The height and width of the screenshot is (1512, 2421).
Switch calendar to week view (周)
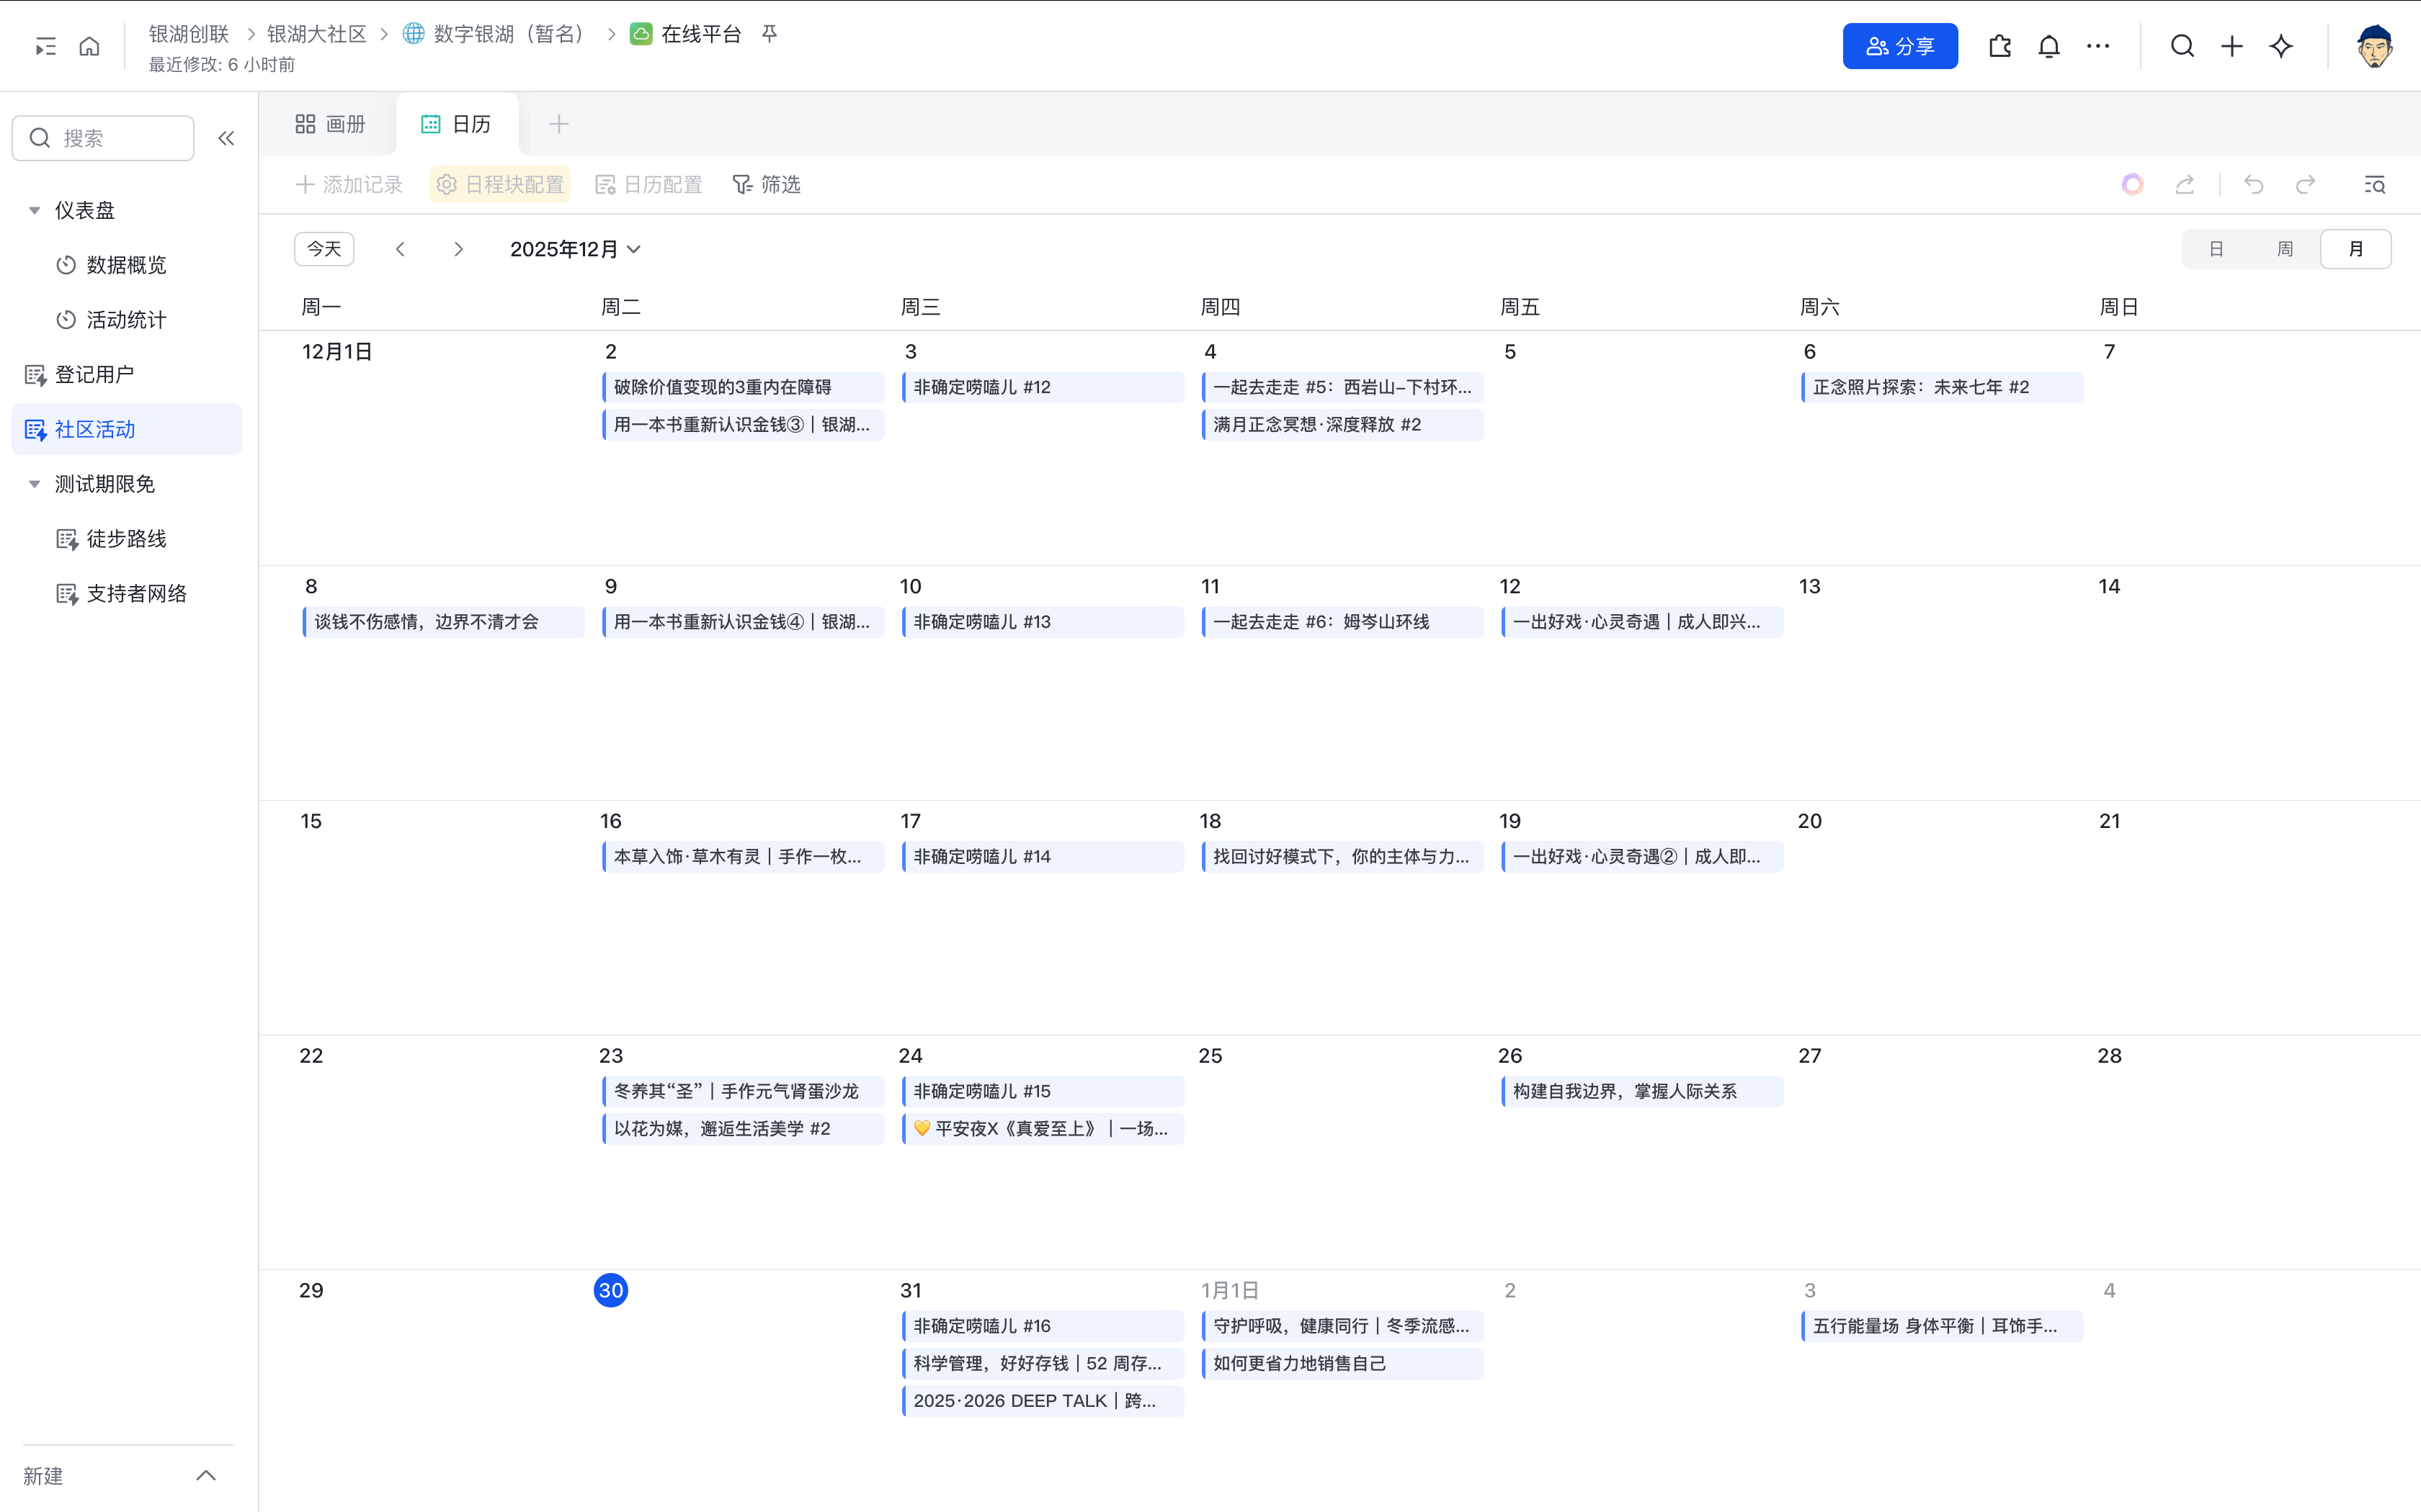tap(2285, 249)
